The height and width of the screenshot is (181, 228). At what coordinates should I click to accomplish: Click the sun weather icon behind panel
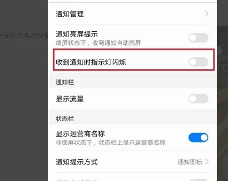tap(221, 51)
